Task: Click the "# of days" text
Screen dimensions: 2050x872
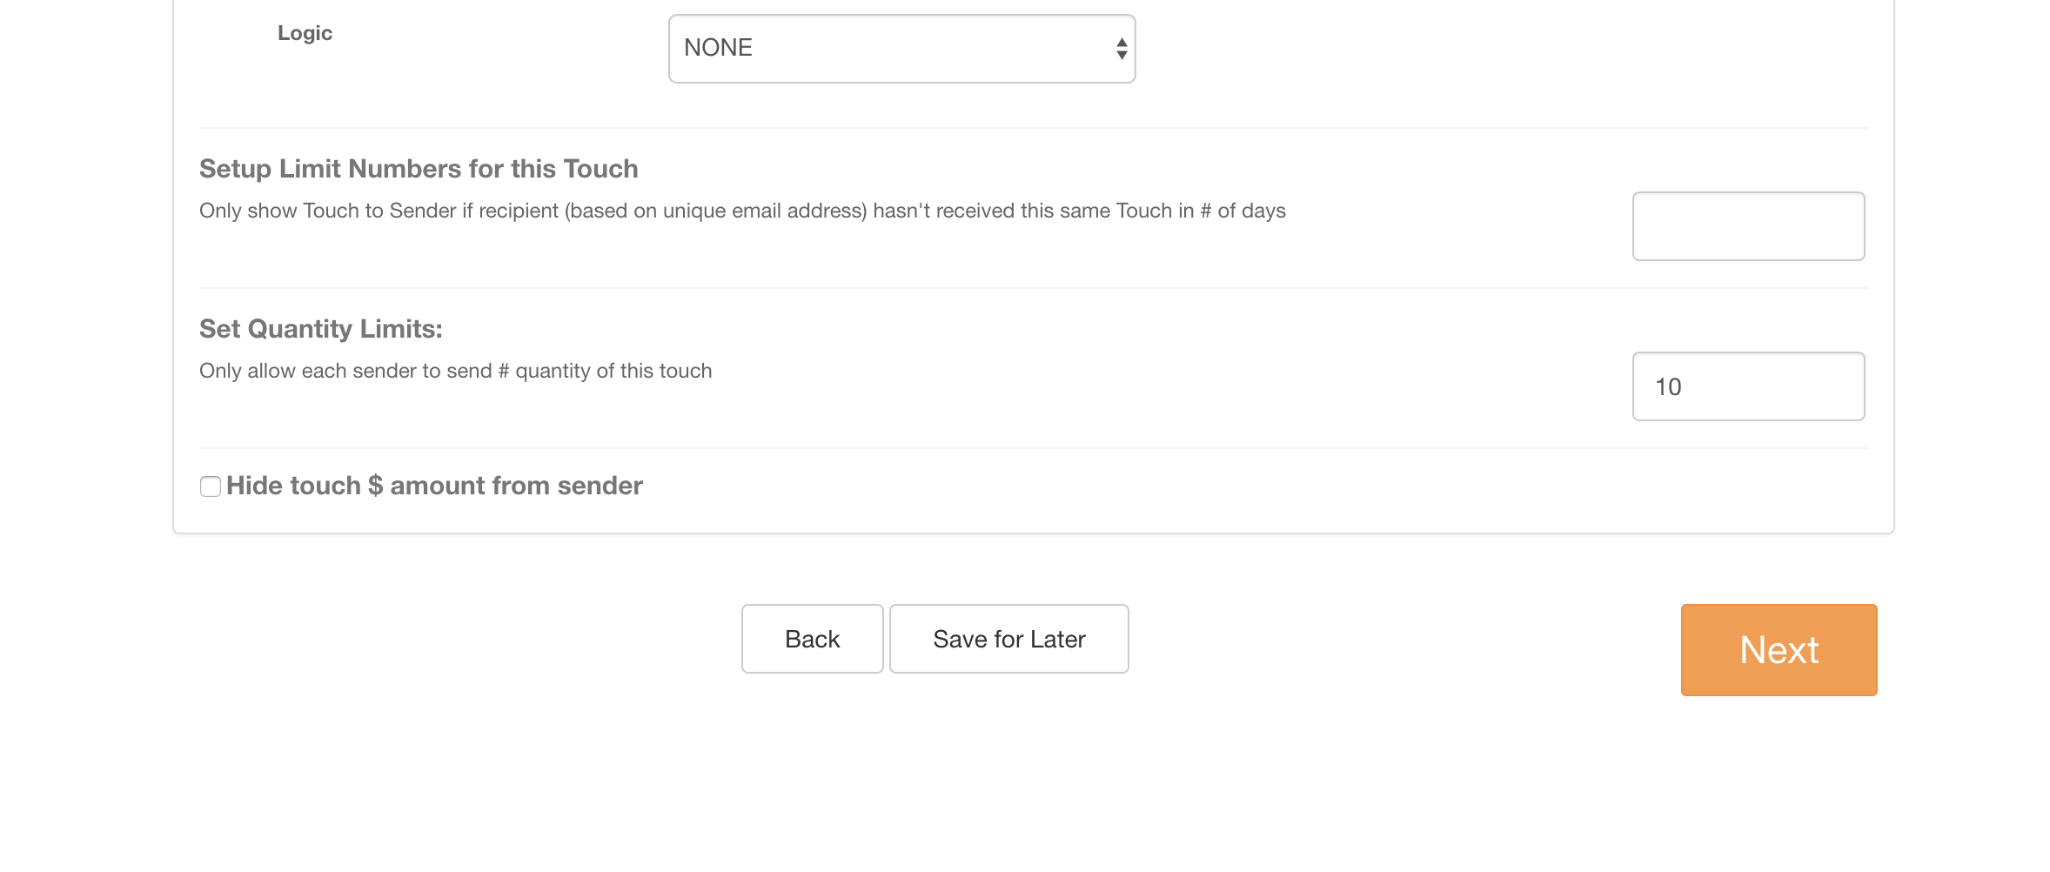Action: (x=1243, y=211)
